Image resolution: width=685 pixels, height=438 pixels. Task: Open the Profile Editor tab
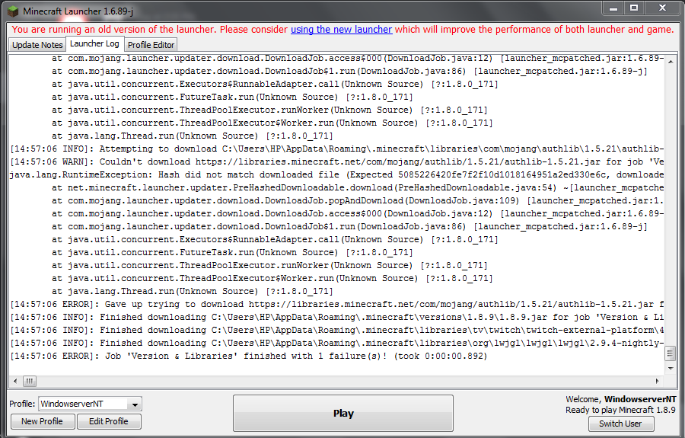[151, 45]
